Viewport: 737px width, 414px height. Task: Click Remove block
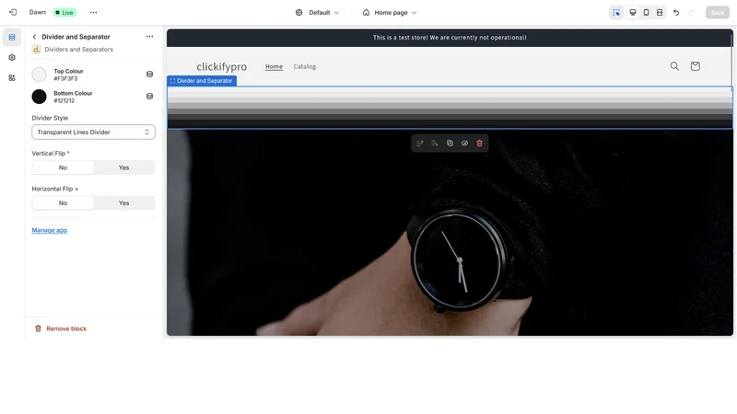[61, 328]
